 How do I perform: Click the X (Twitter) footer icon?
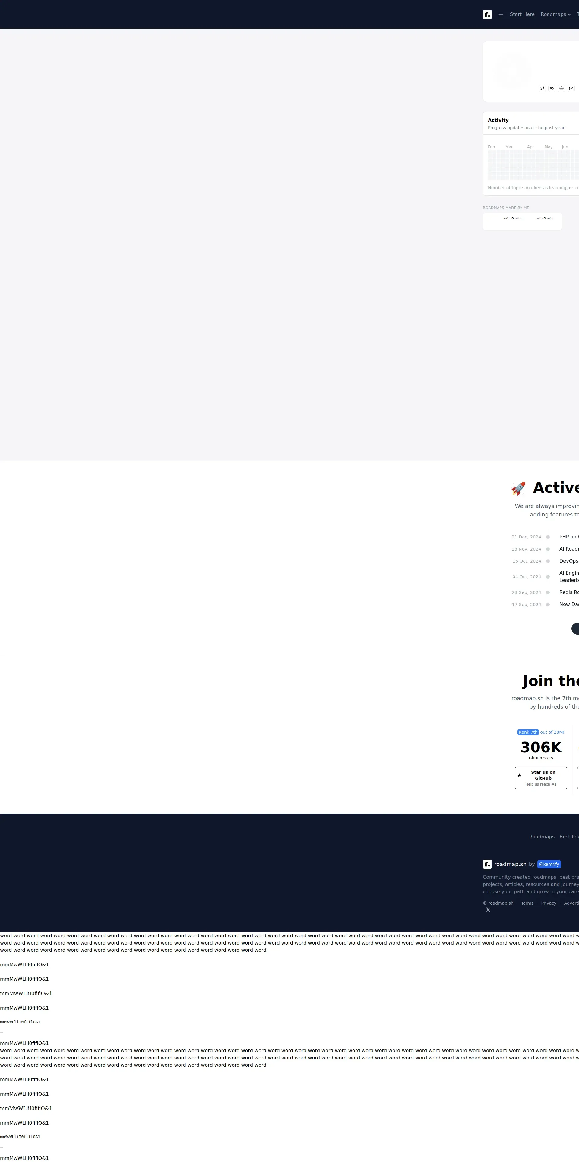click(x=488, y=910)
